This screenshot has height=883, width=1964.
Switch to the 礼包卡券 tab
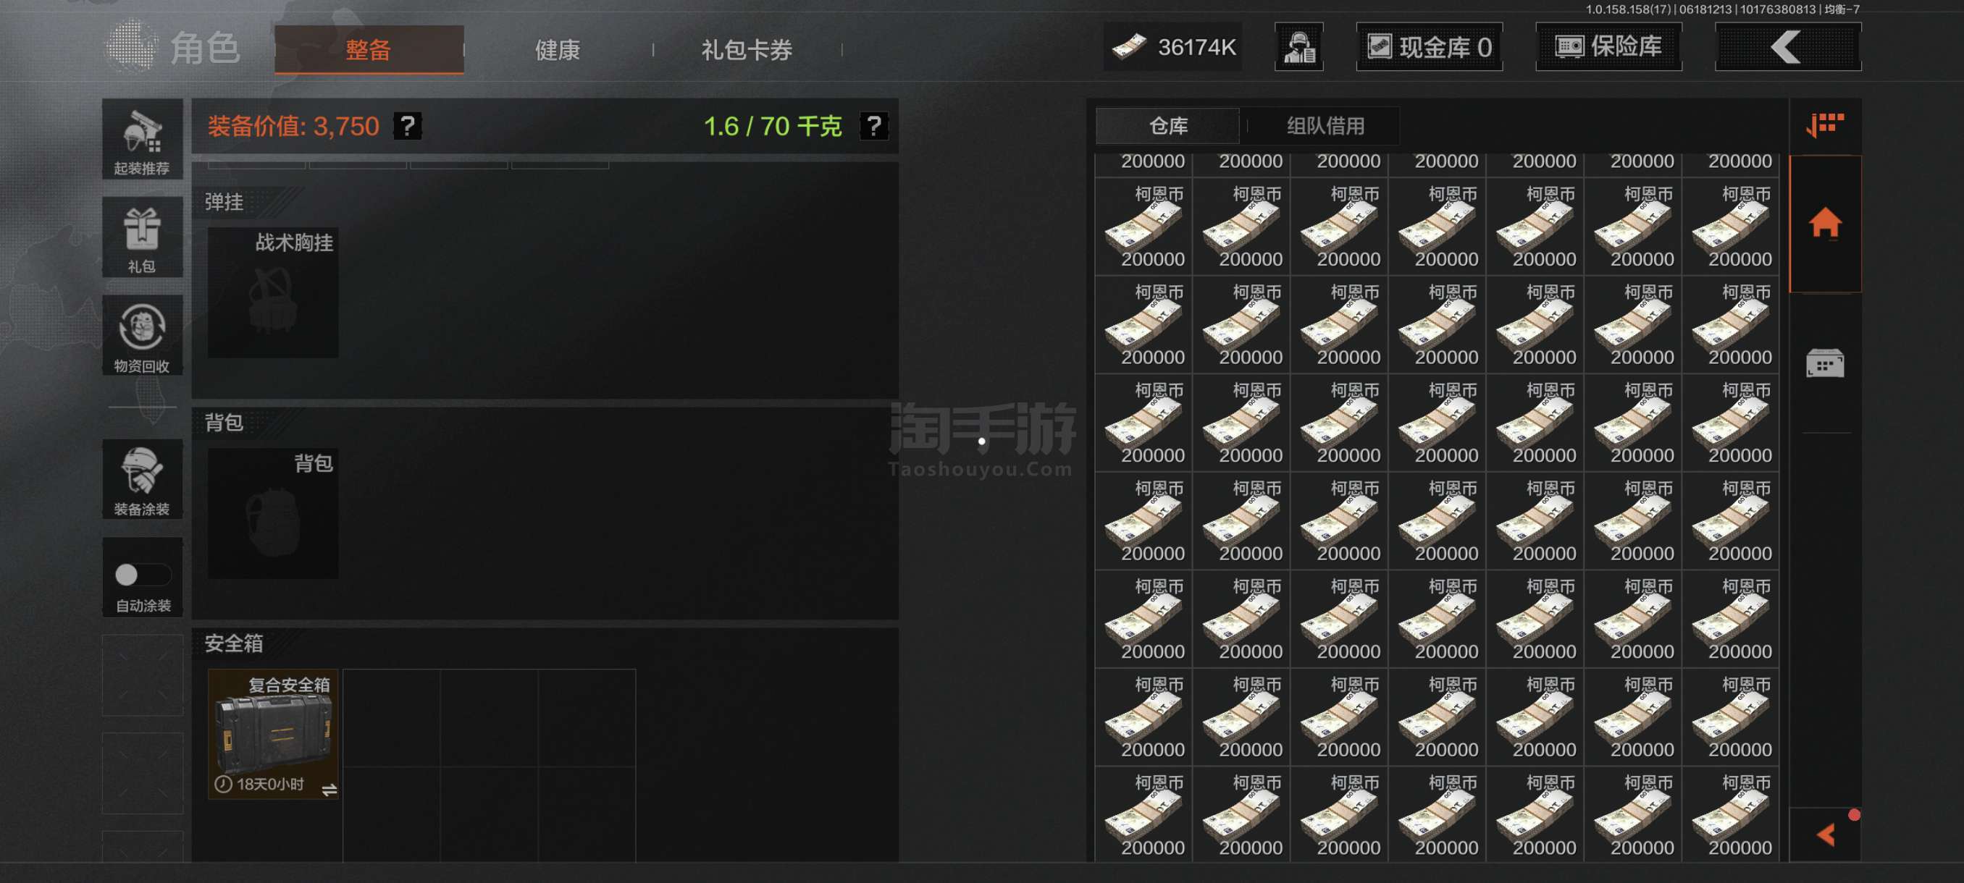point(747,50)
